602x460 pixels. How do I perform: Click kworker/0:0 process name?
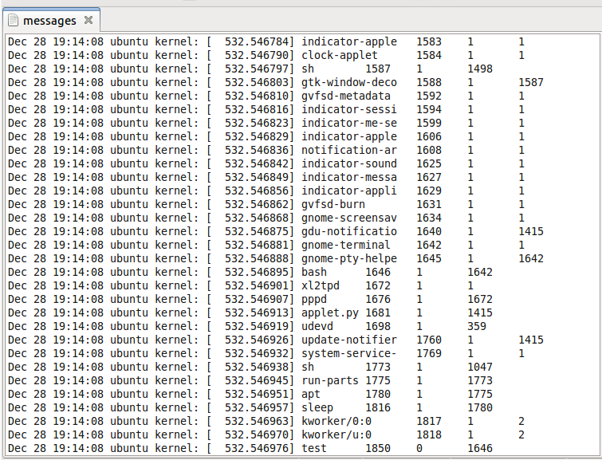tap(336, 422)
